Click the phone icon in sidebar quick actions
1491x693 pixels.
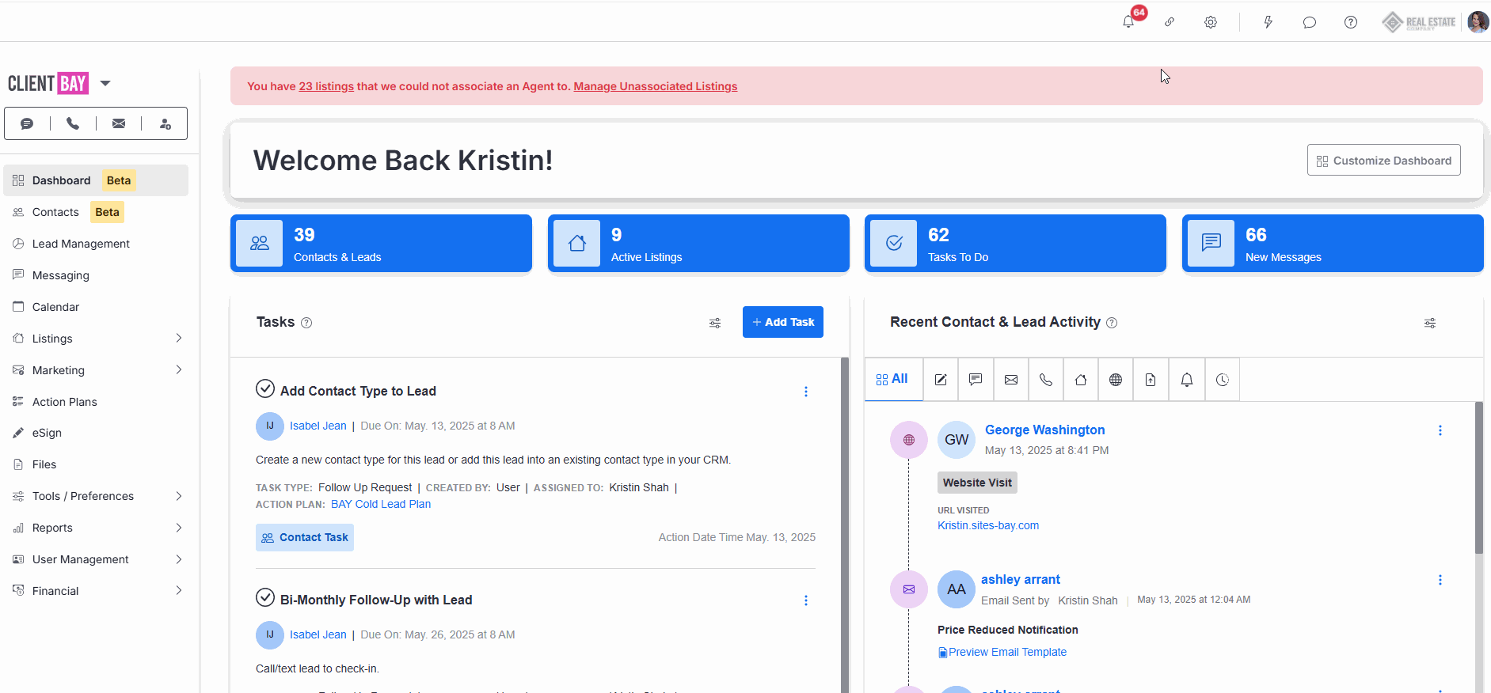73,123
